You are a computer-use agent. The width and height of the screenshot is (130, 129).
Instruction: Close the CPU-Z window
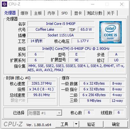tap(122, 4)
